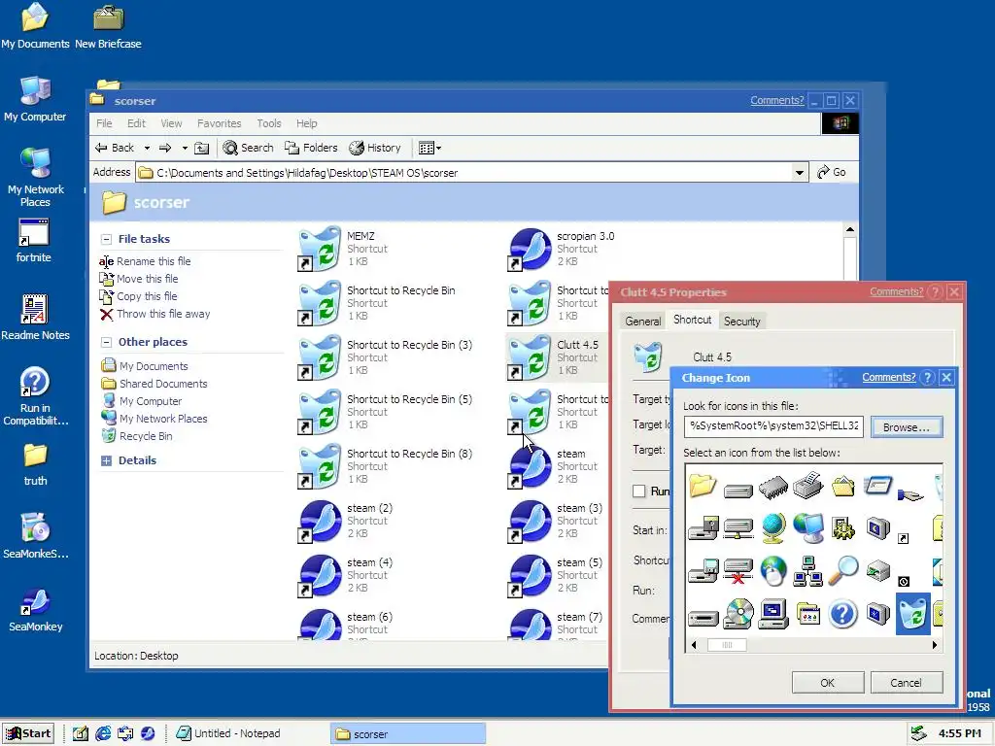This screenshot has height=746, width=995.
Task: Toggle the Run checkbox in Clutt 4.5 Properties
Action: 639,491
